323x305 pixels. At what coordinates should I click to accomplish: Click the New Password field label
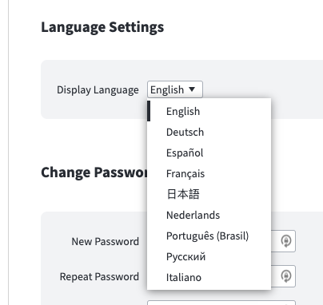(106, 241)
